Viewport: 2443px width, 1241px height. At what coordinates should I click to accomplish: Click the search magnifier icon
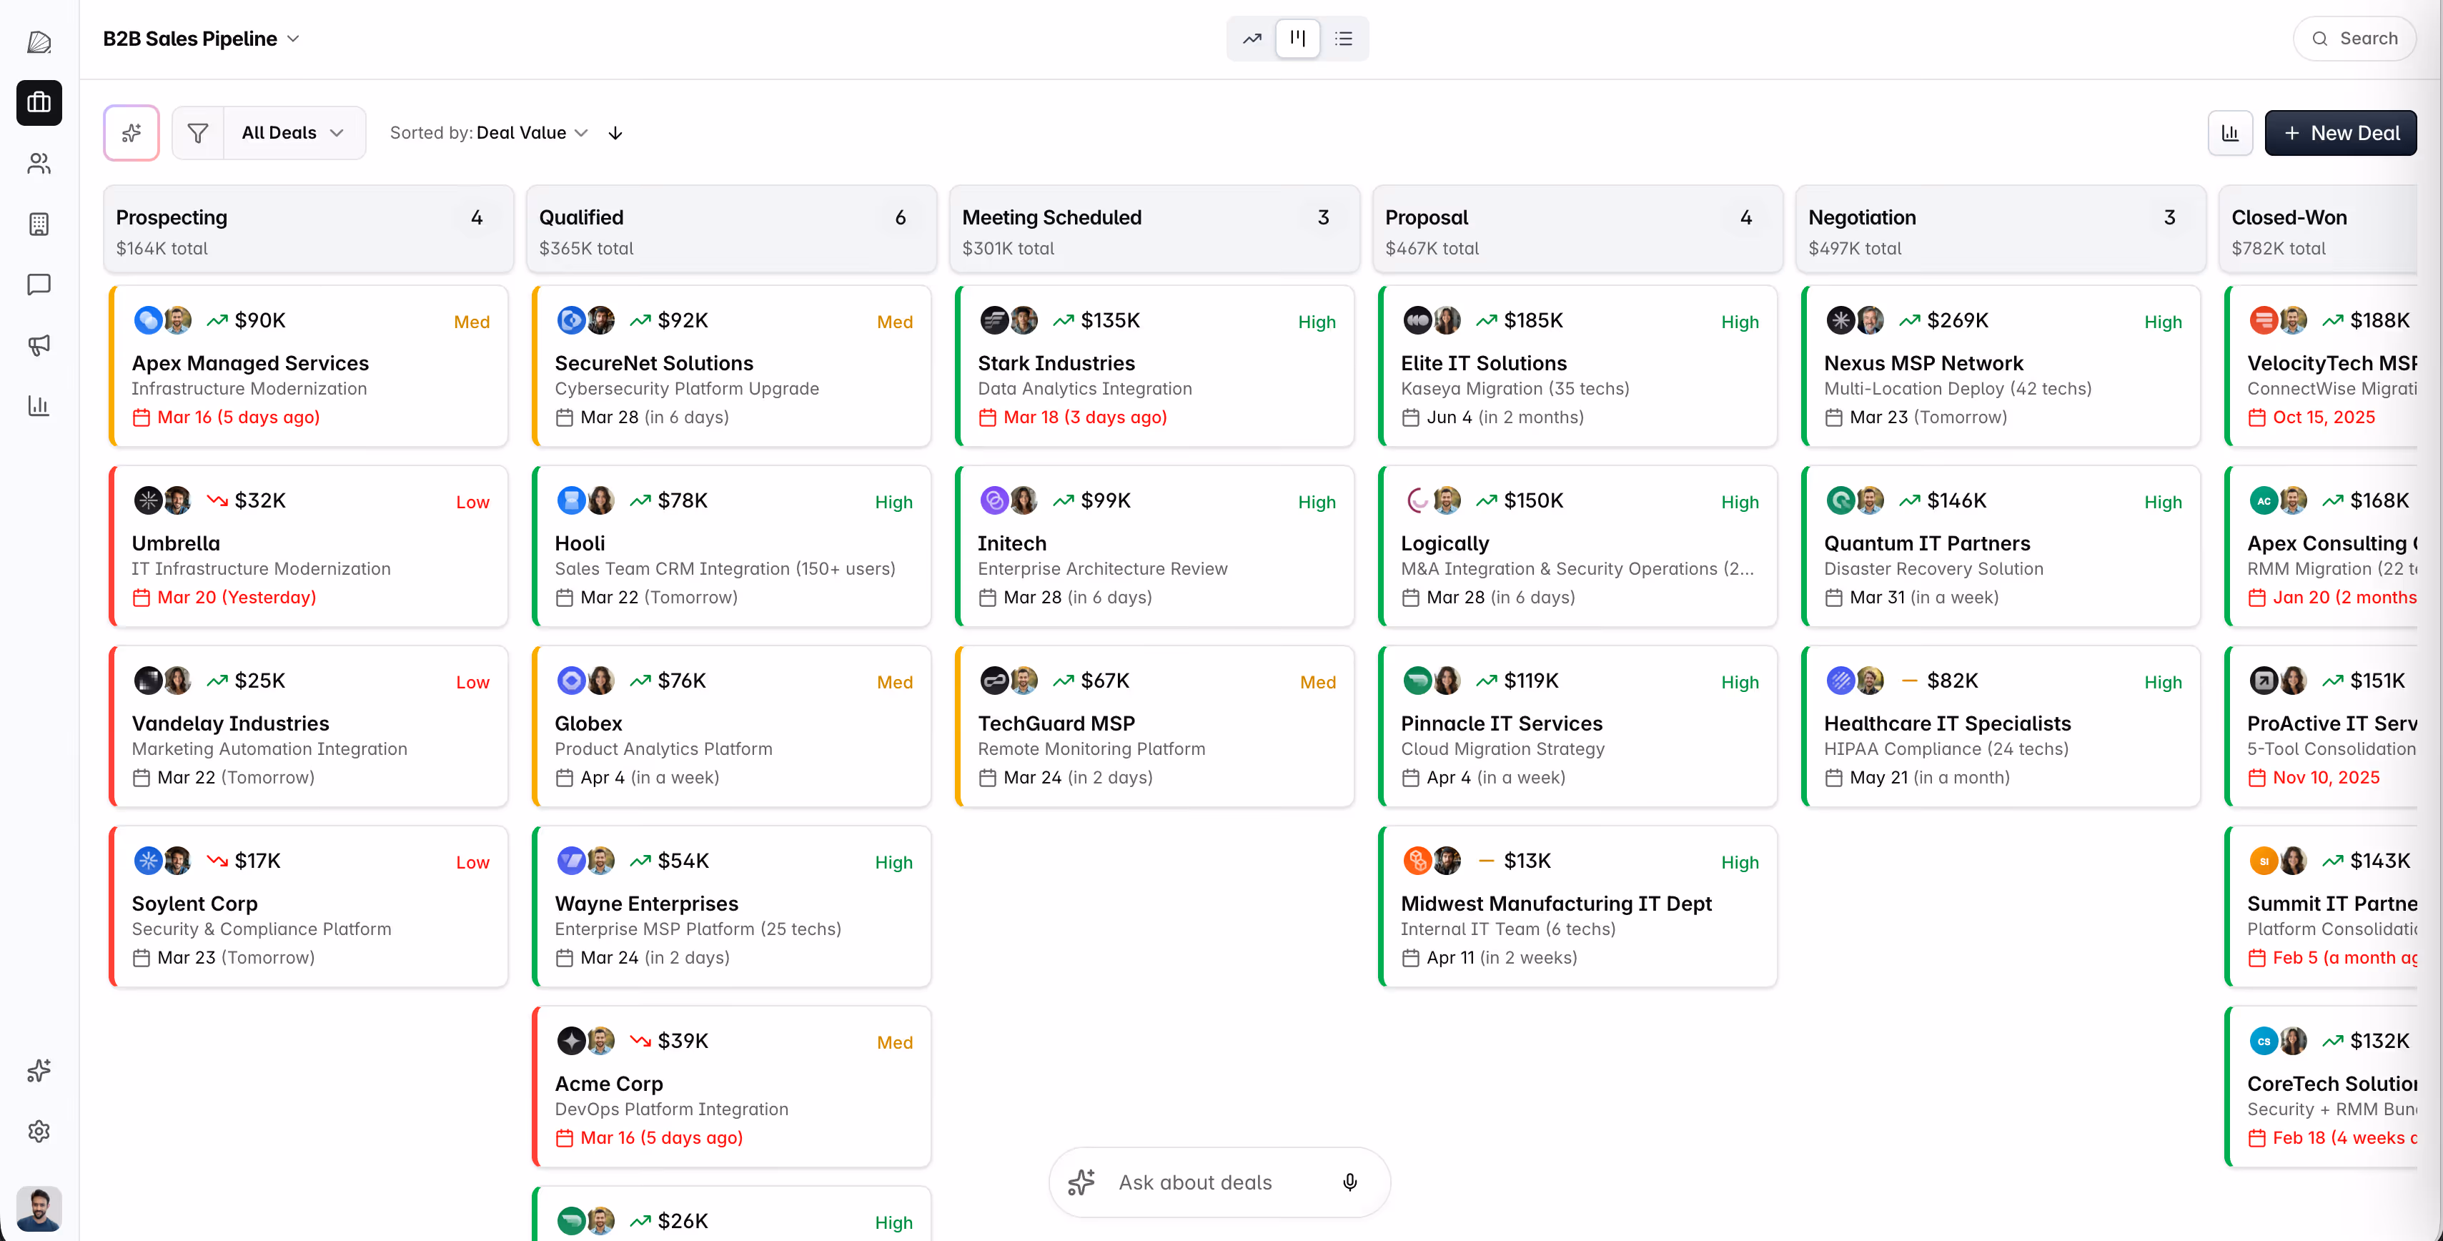click(x=2320, y=39)
